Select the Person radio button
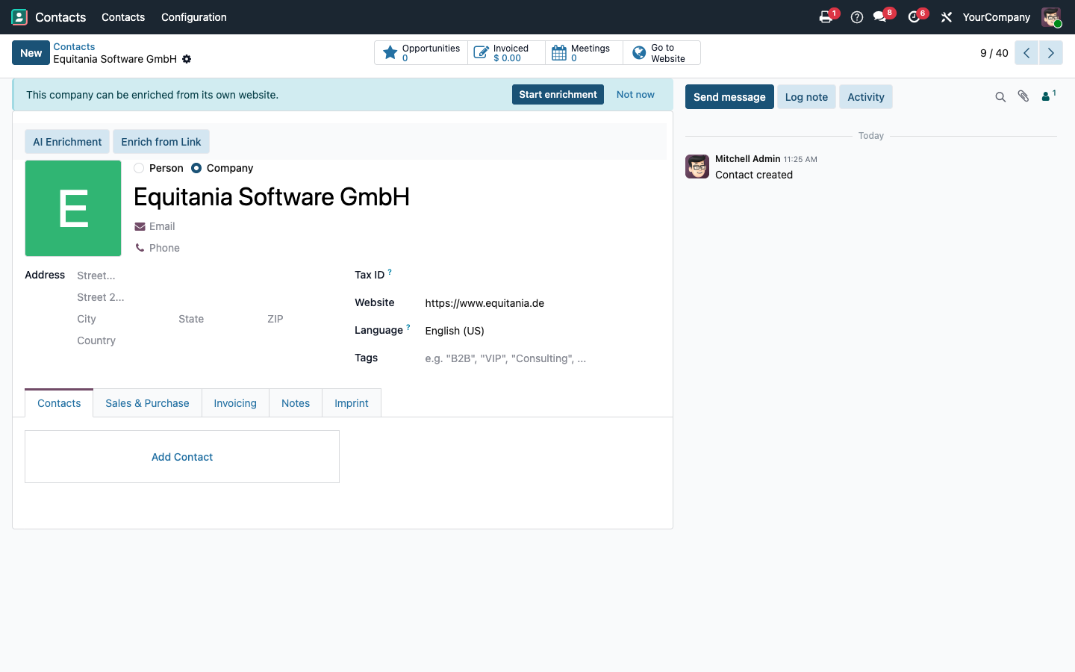Image resolution: width=1075 pixels, height=672 pixels. point(139,168)
